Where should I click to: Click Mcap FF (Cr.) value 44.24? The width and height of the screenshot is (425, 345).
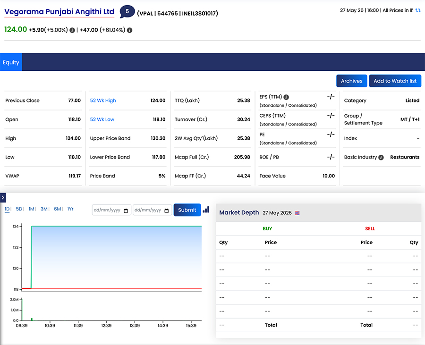[x=243, y=176]
